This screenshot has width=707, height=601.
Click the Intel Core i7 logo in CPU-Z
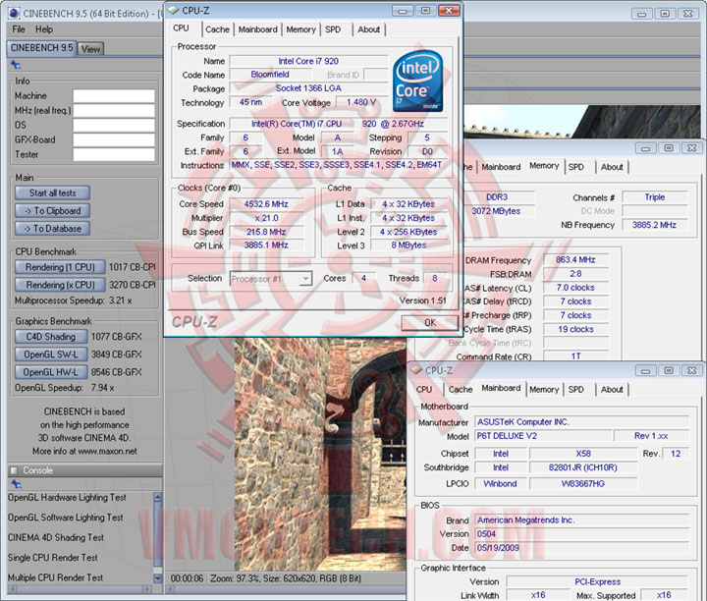pyautogui.click(x=418, y=82)
